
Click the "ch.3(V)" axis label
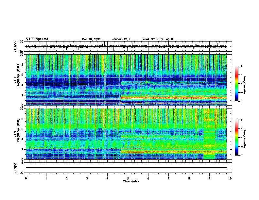click(16, 168)
